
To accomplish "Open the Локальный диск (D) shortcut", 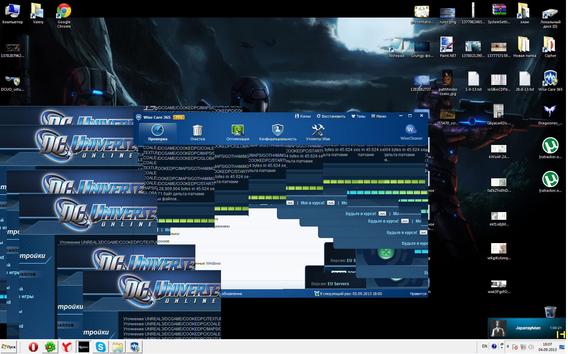I will [550, 18].
